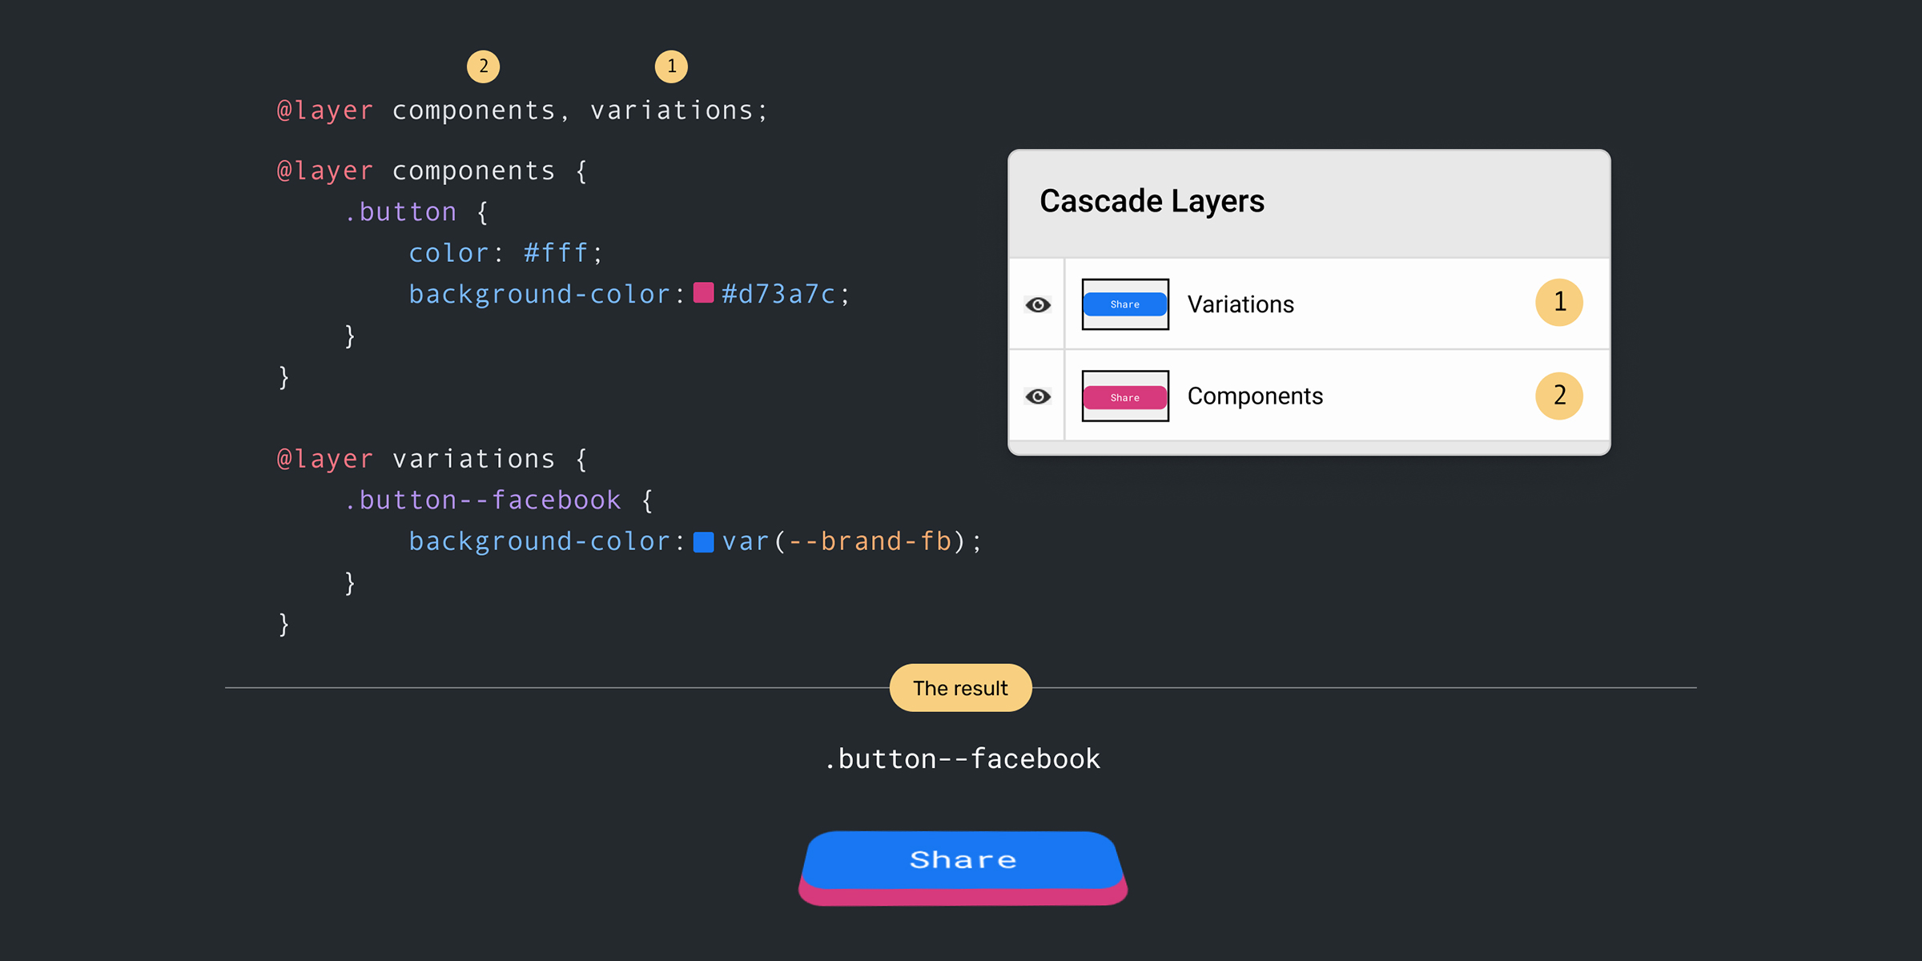Click the Cascade Layers panel title

point(1152,201)
